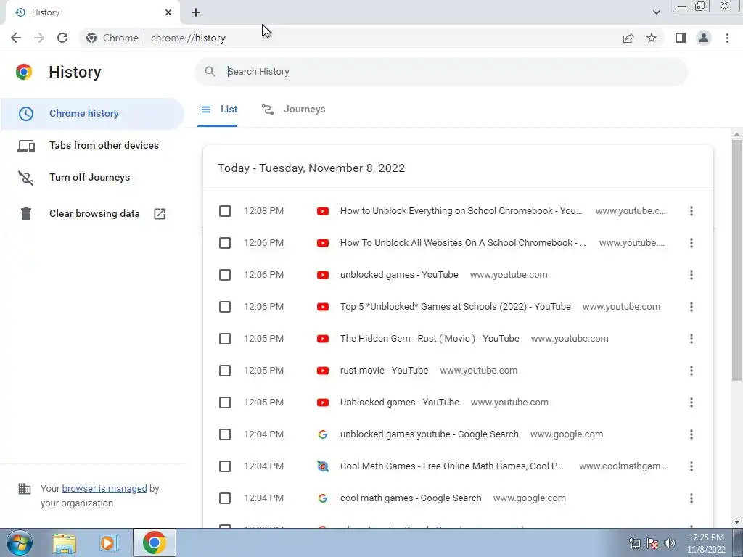Click in the Search History field

[x=440, y=72]
